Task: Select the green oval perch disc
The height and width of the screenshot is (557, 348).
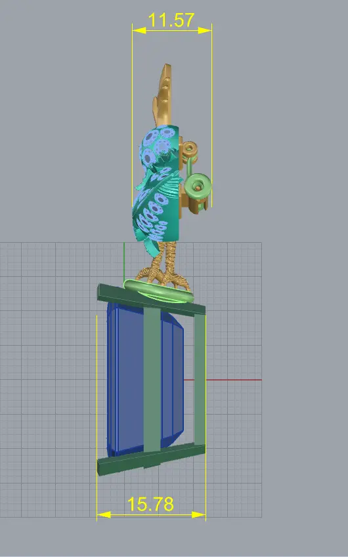Action: (x=159, y=292)
